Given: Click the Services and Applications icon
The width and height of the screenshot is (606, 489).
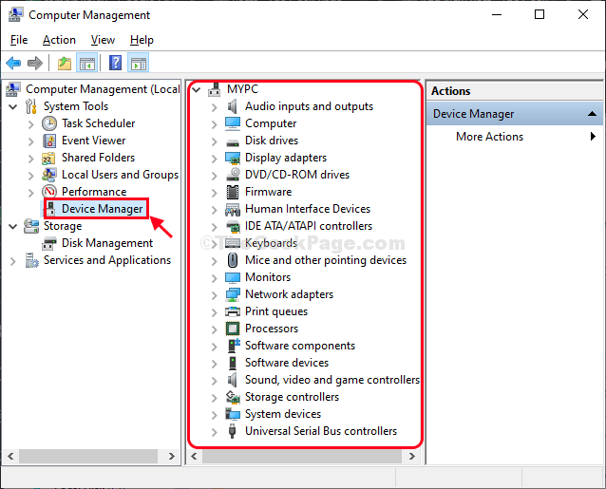Looking at the screenshot, I should (31, 260).
